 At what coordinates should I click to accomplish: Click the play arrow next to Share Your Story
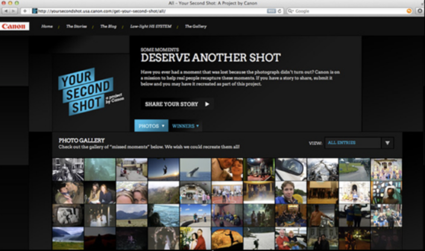click(x=207, y=104)
